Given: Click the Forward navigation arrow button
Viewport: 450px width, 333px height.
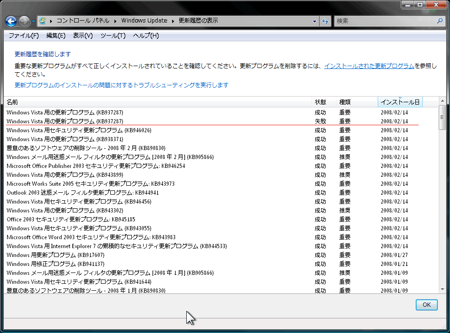Looking at the screenshot, I should (x=24, y=21).
